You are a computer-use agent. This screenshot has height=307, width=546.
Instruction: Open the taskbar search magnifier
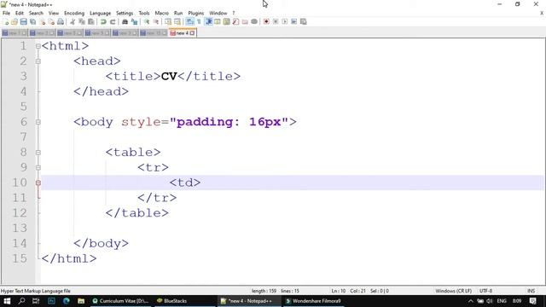[x=21, y=301]
